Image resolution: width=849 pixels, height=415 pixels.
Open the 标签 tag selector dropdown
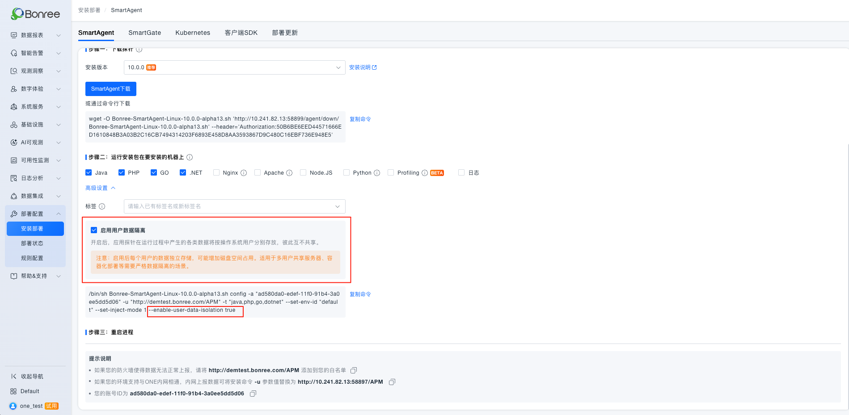point(234,206)
